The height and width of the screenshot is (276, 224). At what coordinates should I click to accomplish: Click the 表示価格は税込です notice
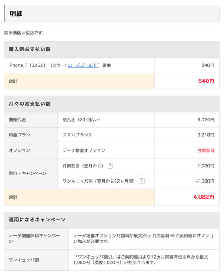click(24, 33)
